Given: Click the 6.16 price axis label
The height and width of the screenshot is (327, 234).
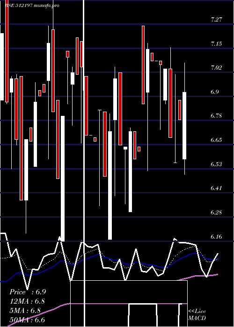Looking at the screenshot, I should click(216, 237).
